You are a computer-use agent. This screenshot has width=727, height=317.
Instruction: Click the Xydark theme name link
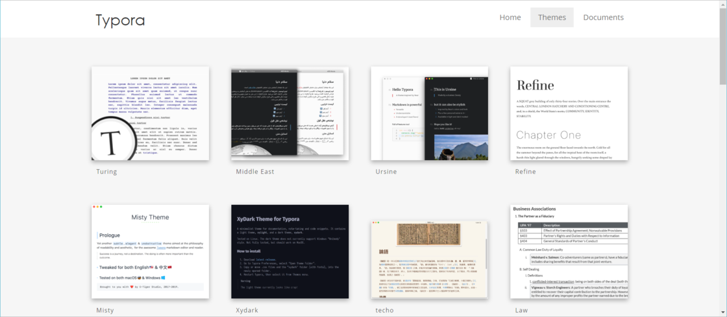coord(247,311)
